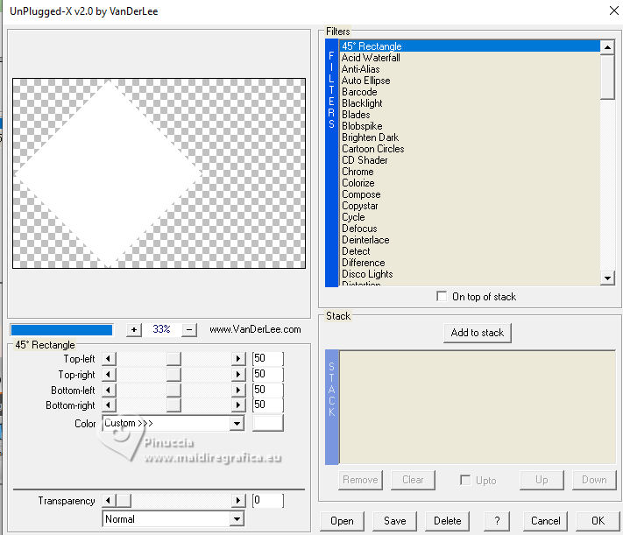Select the 45° Rectangle filter

[470, 46]
